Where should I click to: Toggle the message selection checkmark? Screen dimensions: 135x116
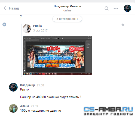pos(4,24)
